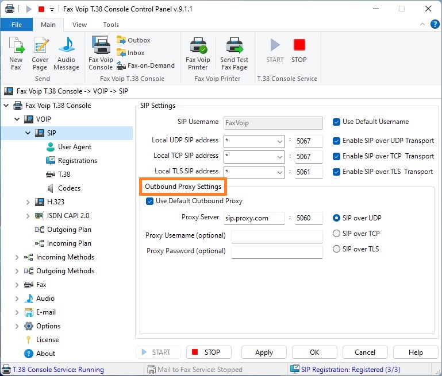Image resolution: width=442 pixels, height=376 pixels.
Task: Click the red stop quick-access icon
Action: coord(41,9)
